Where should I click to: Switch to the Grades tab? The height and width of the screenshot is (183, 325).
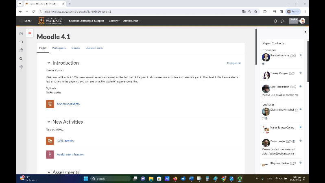pos(76,48)
